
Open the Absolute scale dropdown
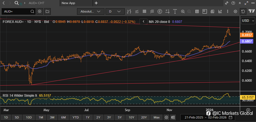coord(91,12)
